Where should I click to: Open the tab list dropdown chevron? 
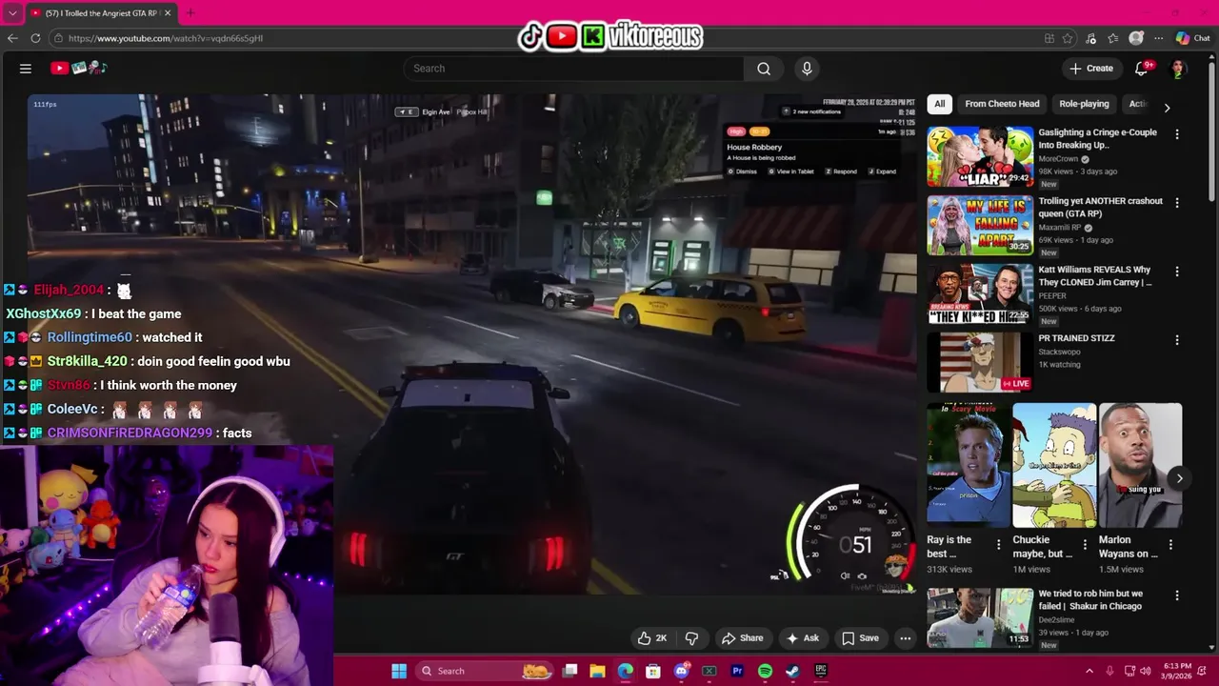click(12, 13)
